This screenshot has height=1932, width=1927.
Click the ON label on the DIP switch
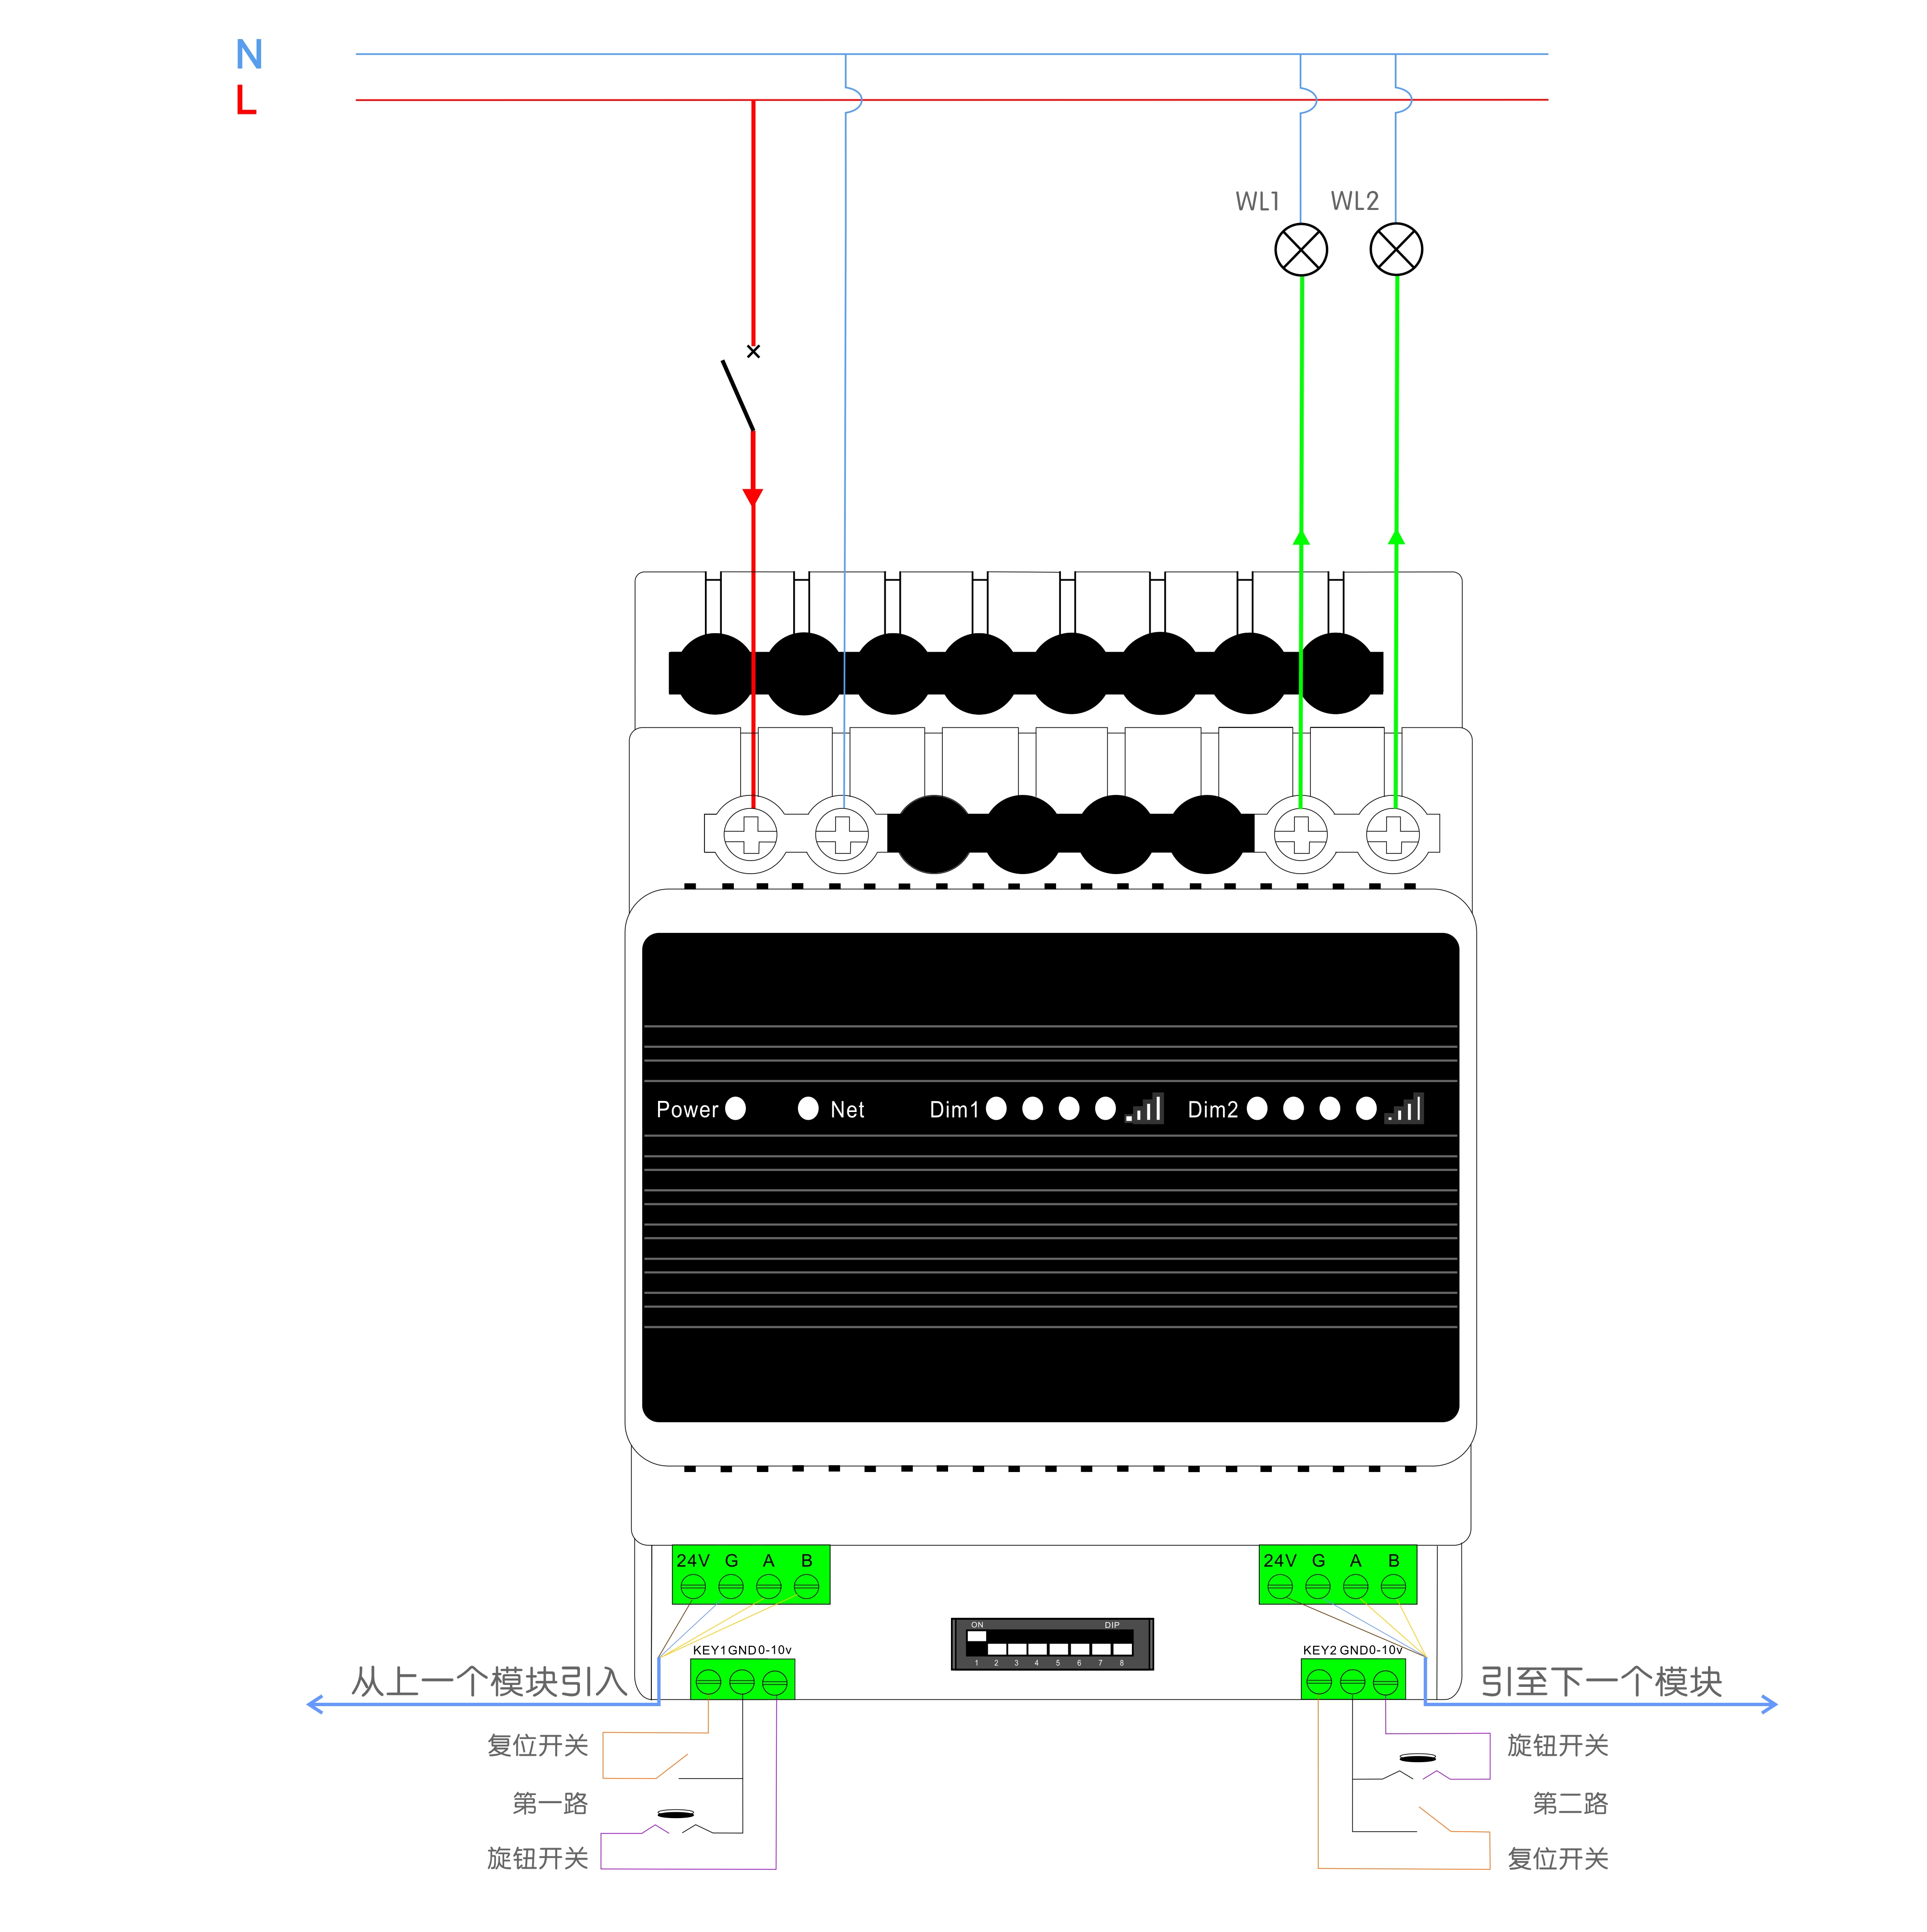(x=977, y=1625)
